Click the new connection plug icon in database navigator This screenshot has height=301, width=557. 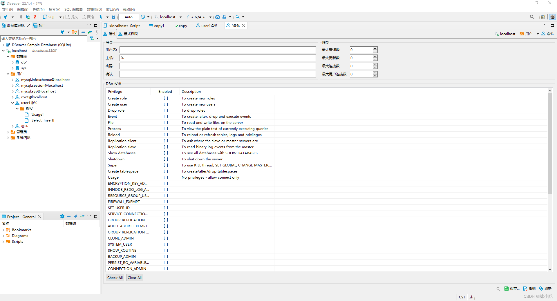(x=63, y=32)
